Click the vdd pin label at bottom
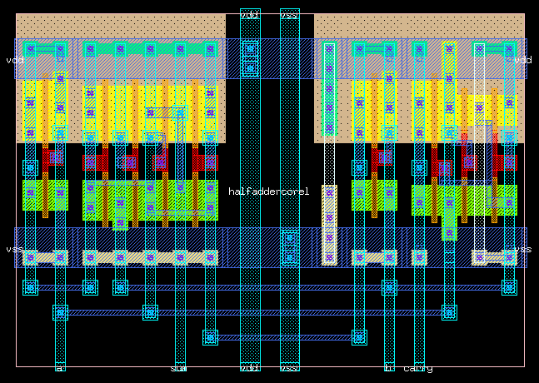The image size is (539, 383). tap(249, 367)
